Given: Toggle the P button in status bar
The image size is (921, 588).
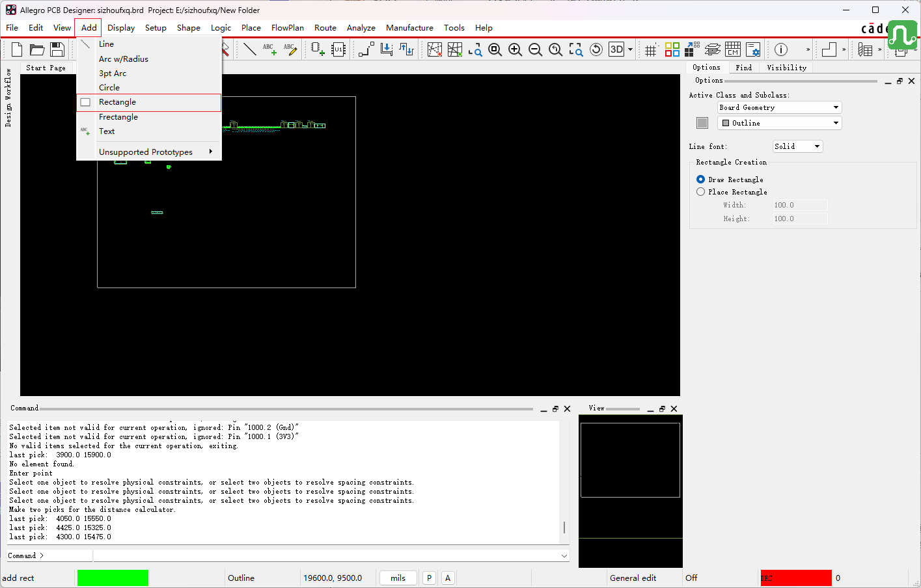Looking at the screenshot, I should [x=429, y=578].
